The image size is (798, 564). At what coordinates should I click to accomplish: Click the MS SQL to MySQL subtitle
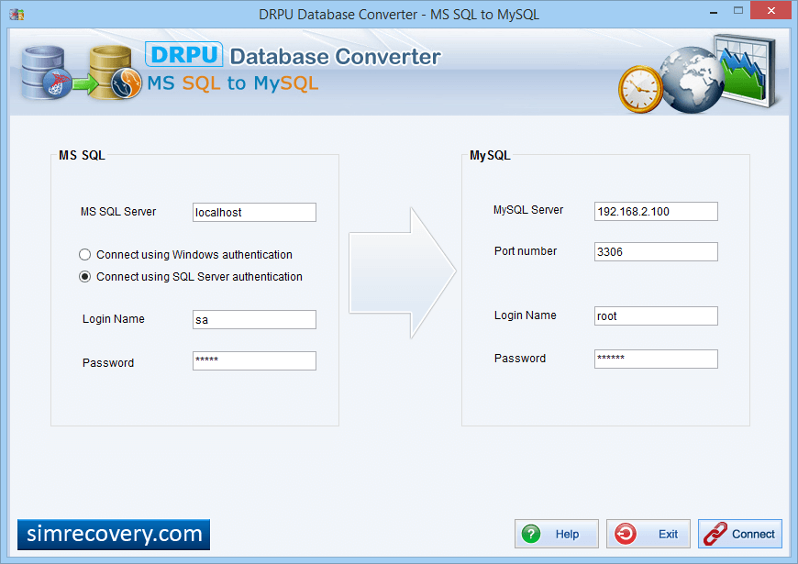[x=233, y=83]
